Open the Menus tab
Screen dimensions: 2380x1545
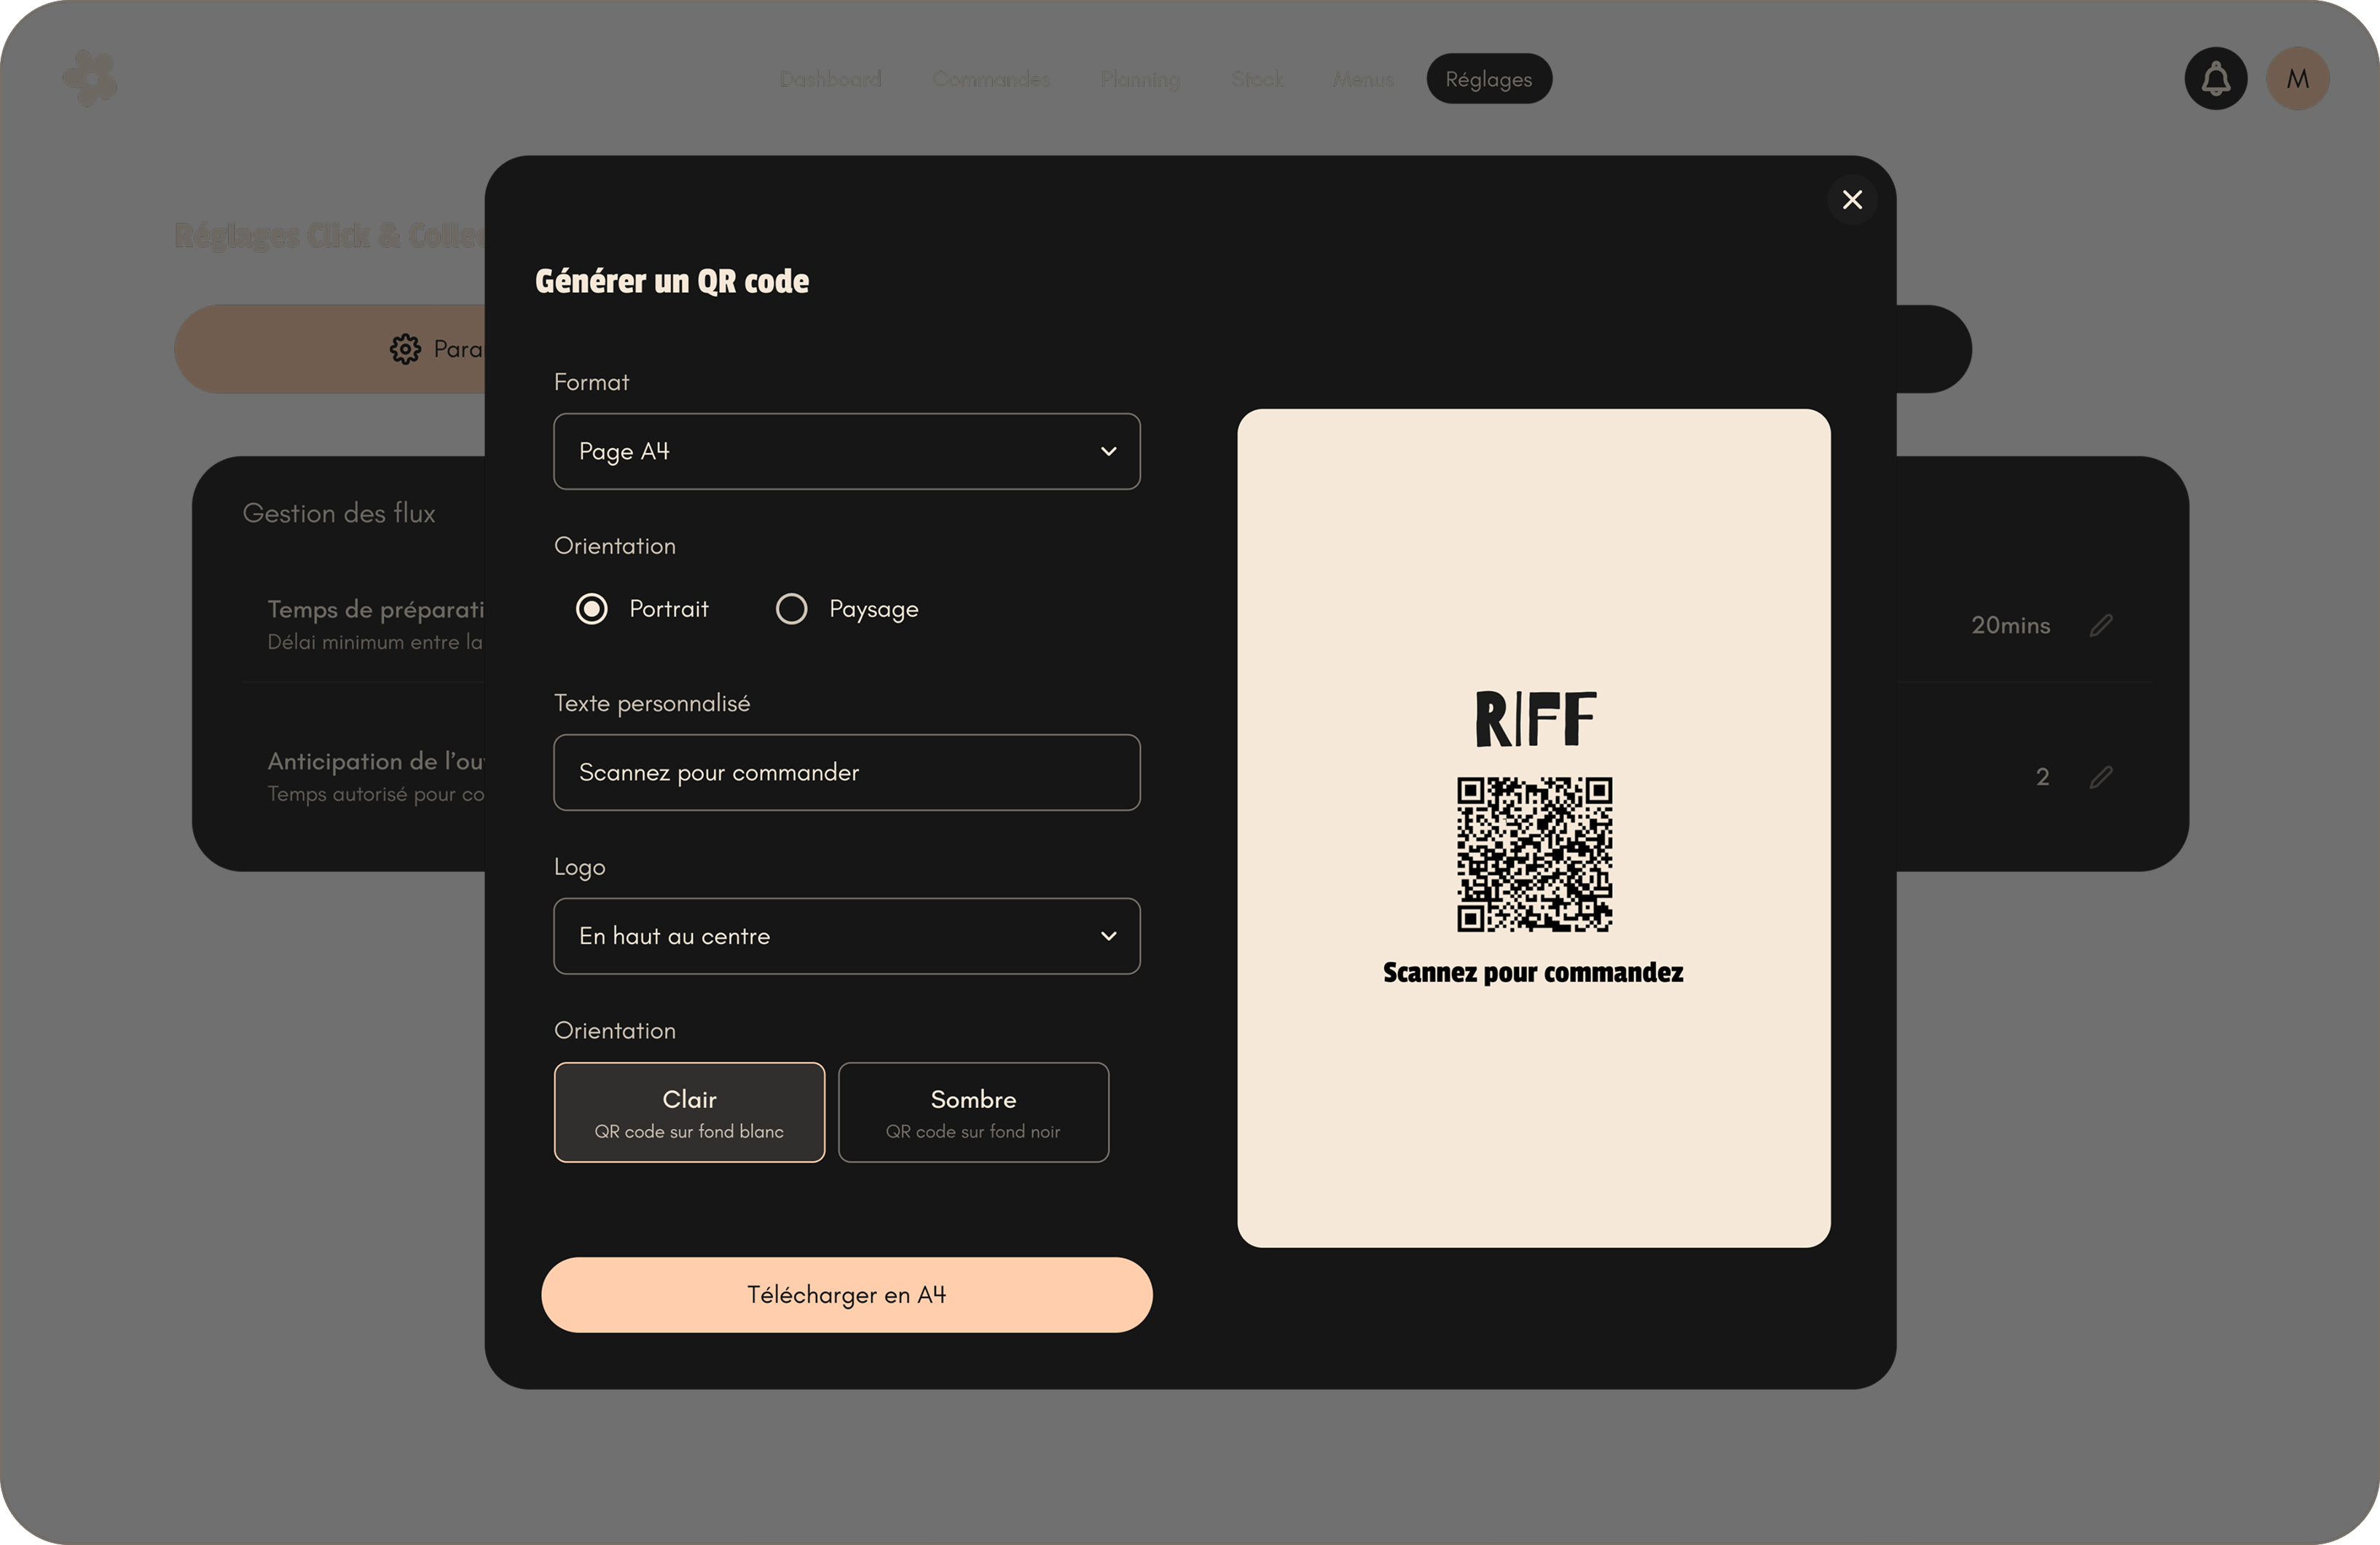pos(1363,79)
